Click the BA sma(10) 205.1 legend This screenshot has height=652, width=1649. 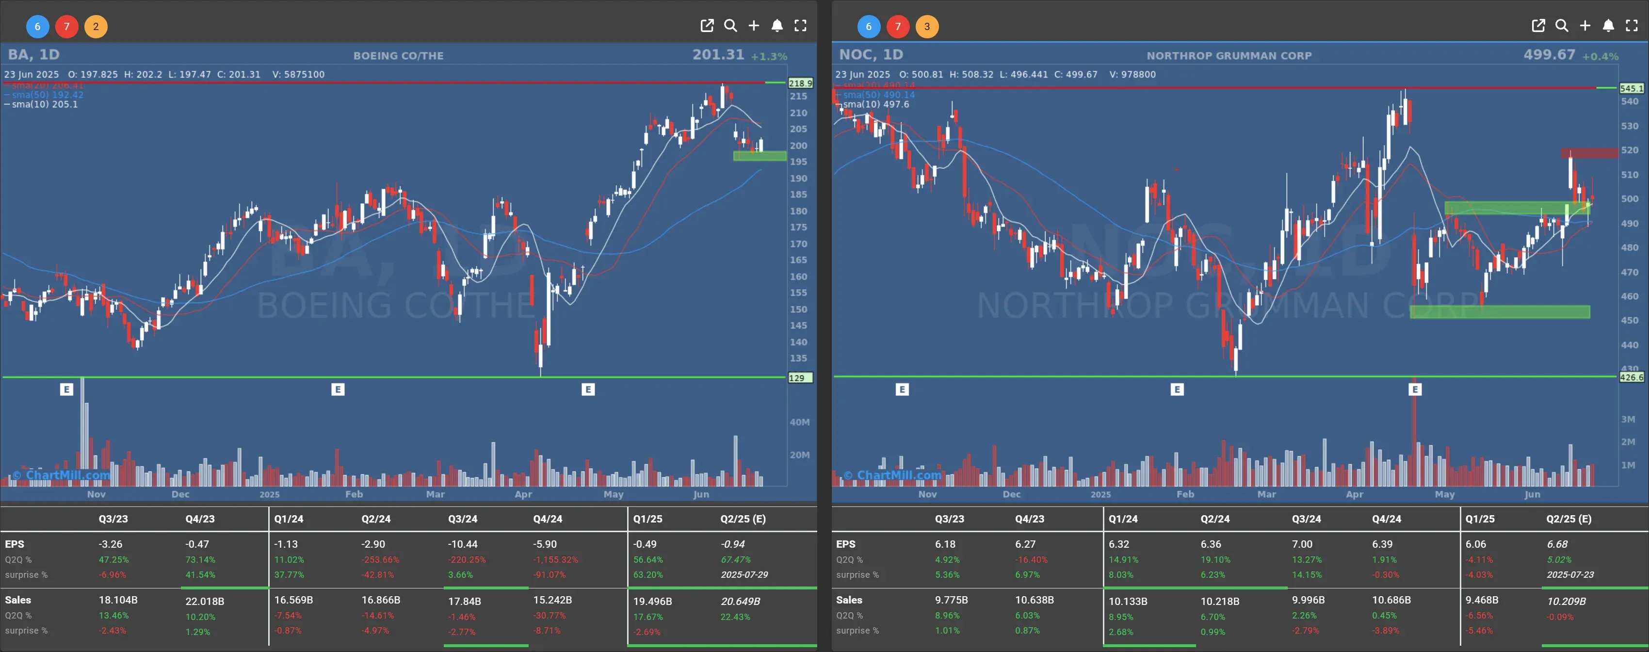pyautogui.click(x=41, y=104)
